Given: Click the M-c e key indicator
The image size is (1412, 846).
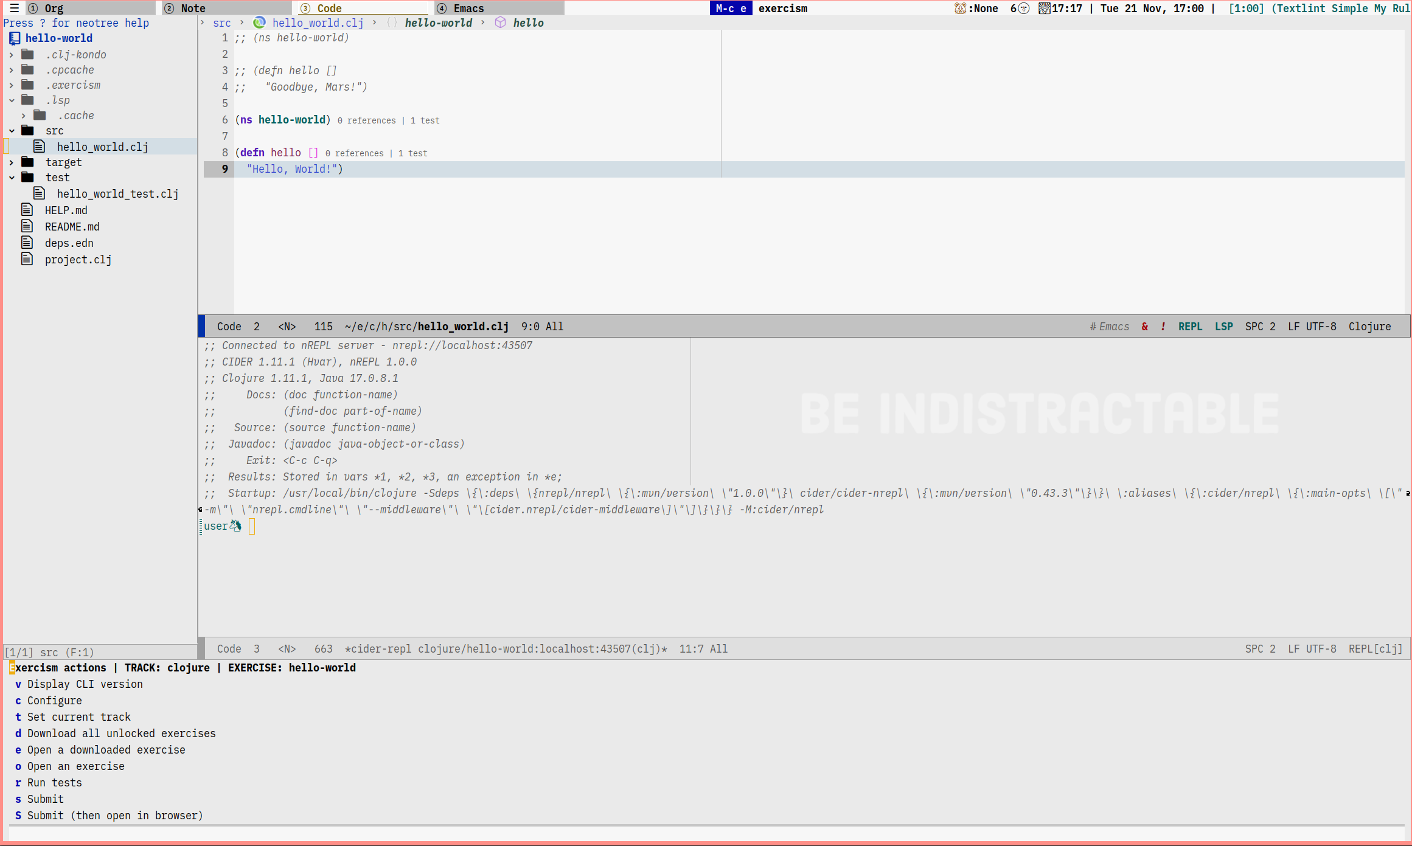Looking at the screenshot, I should pyautogui.click(x=731, y=8).
